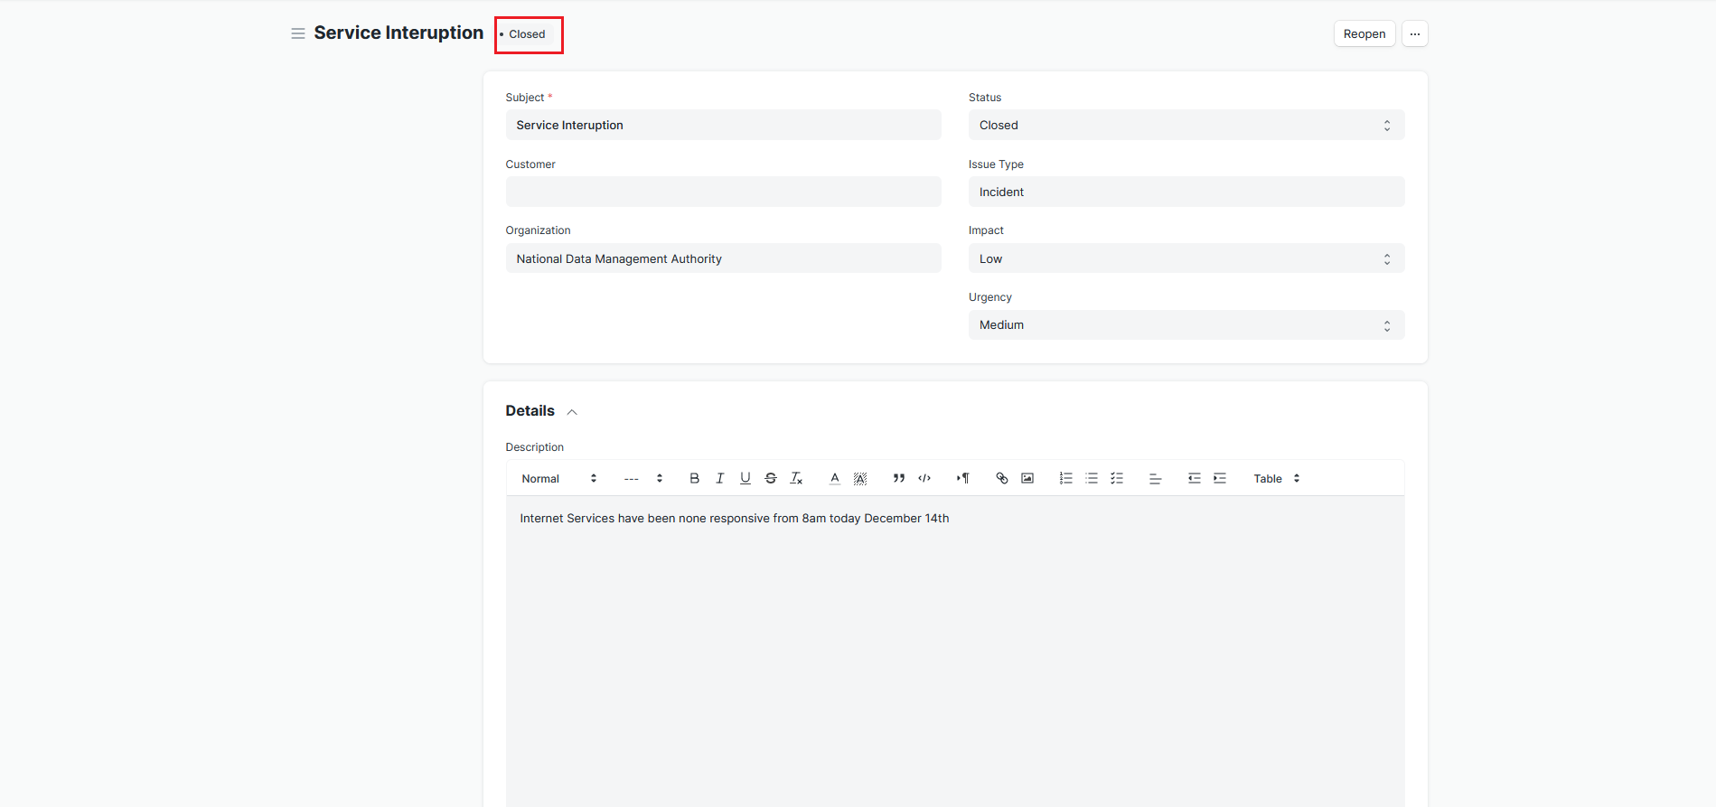Open the text alignment options
Image resolution: width=1716 pixels, height=807 pixels.
[x=1155, y=478]
